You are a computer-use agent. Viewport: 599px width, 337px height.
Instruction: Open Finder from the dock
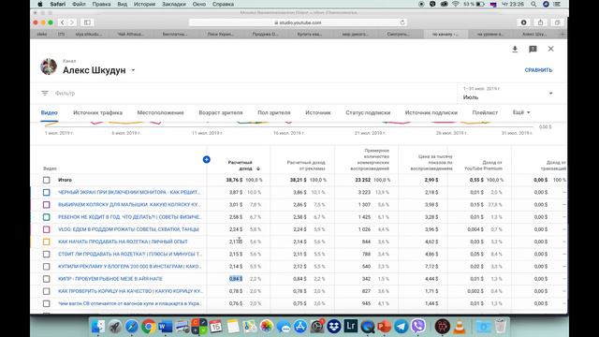98,327
